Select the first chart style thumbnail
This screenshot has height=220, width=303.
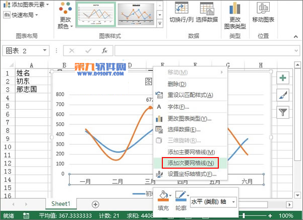click(96, 14)
